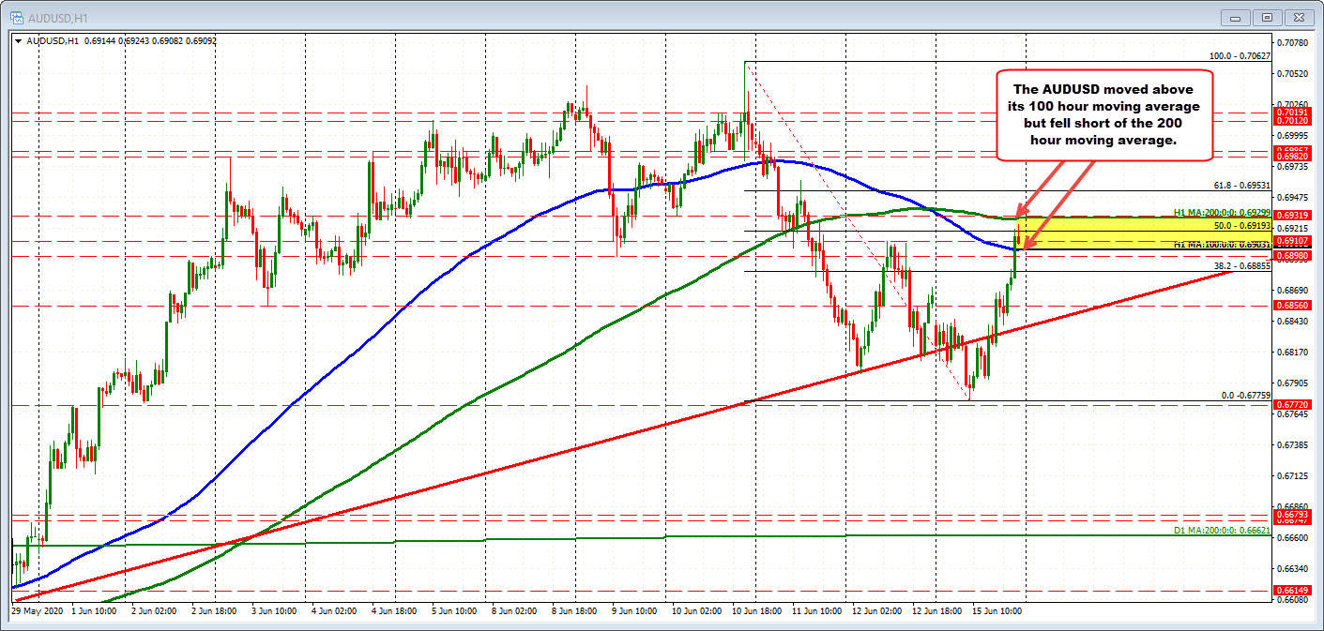The image size is (1324, 631).
Task: Click the 2 Jun 18:00 time label
Action: 212,609
